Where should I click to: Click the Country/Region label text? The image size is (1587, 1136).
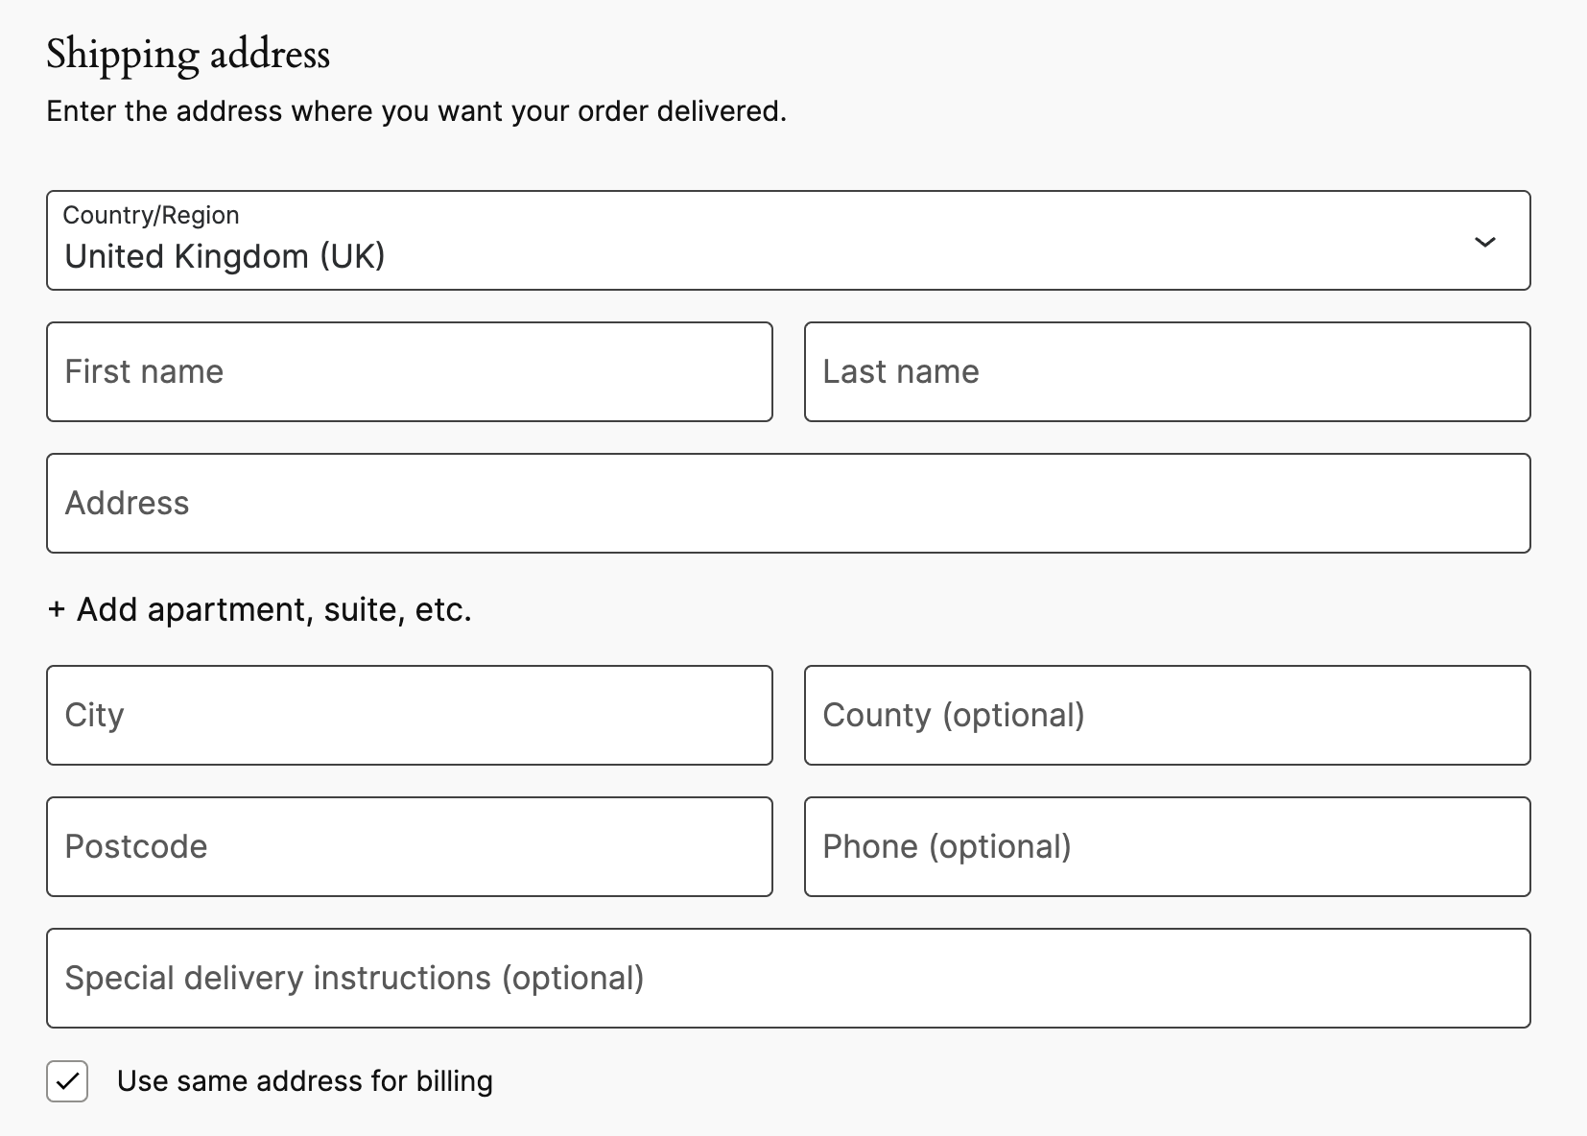click(x=151, y=215)
